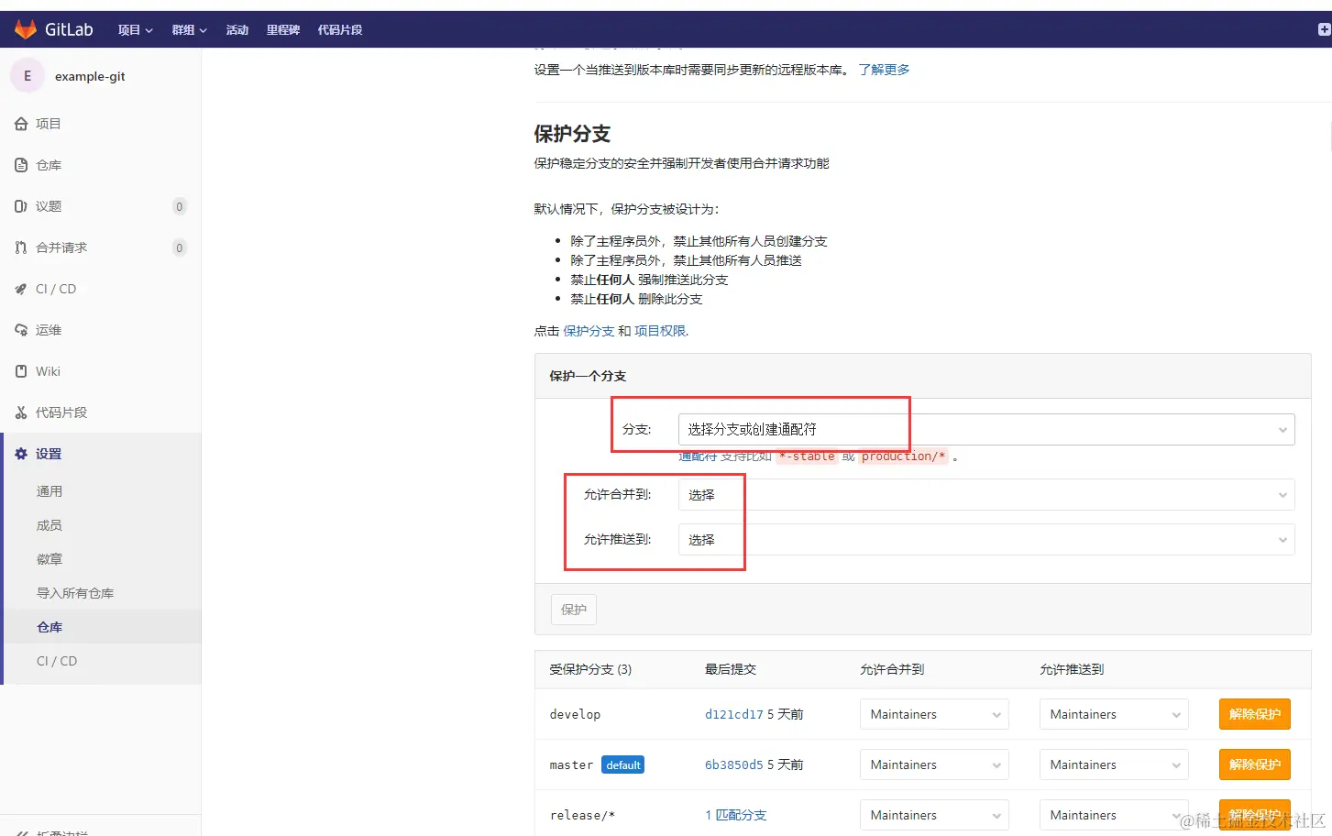
Task: Open 代码片段 in the top navbar
Action: [x=340, y=30]
